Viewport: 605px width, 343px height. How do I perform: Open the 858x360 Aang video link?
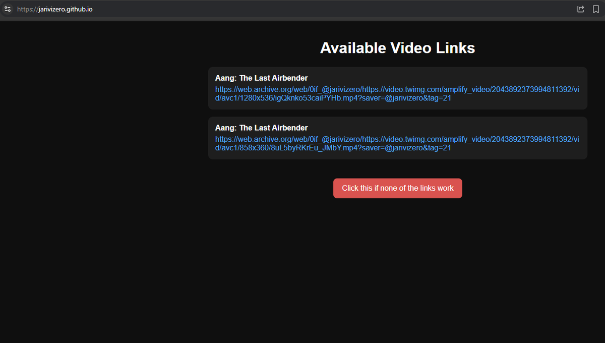pos(397,143)
